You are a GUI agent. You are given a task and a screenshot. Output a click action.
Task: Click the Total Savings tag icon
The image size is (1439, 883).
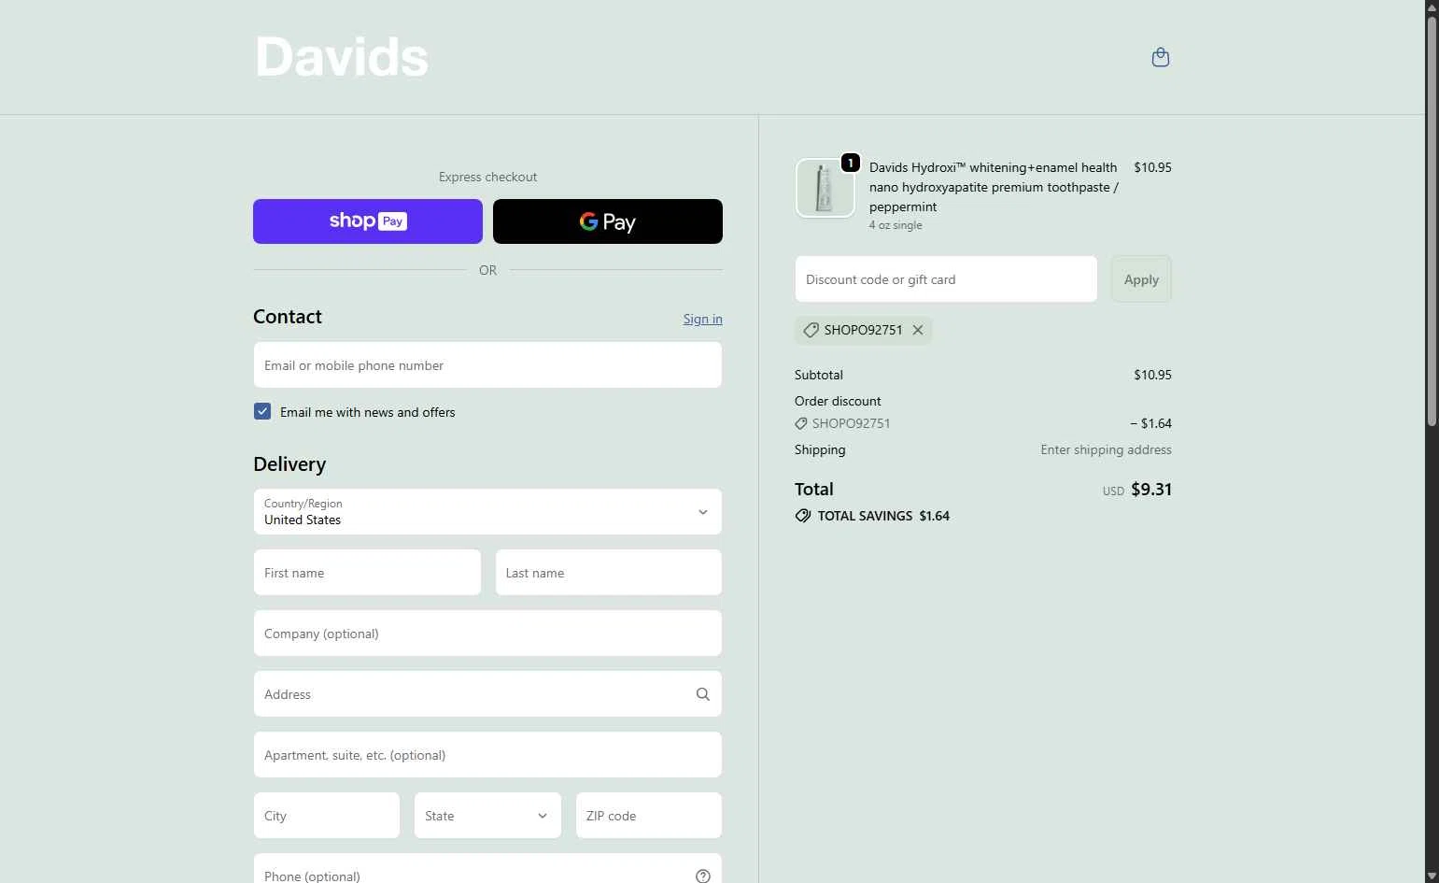click(x=803, y=516)
